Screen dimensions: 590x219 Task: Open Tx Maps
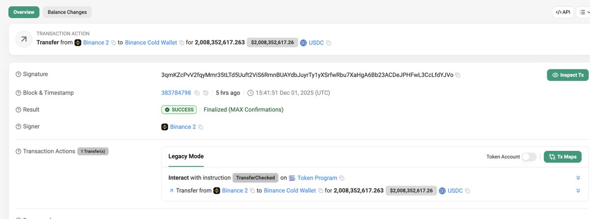point(563,156)
